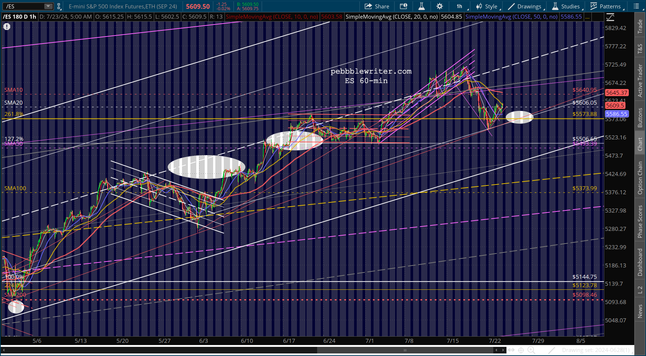Screen dimensions: 646x356
Task: Open the News side tab
Action: pyautogui.click(x=640, y=311)
